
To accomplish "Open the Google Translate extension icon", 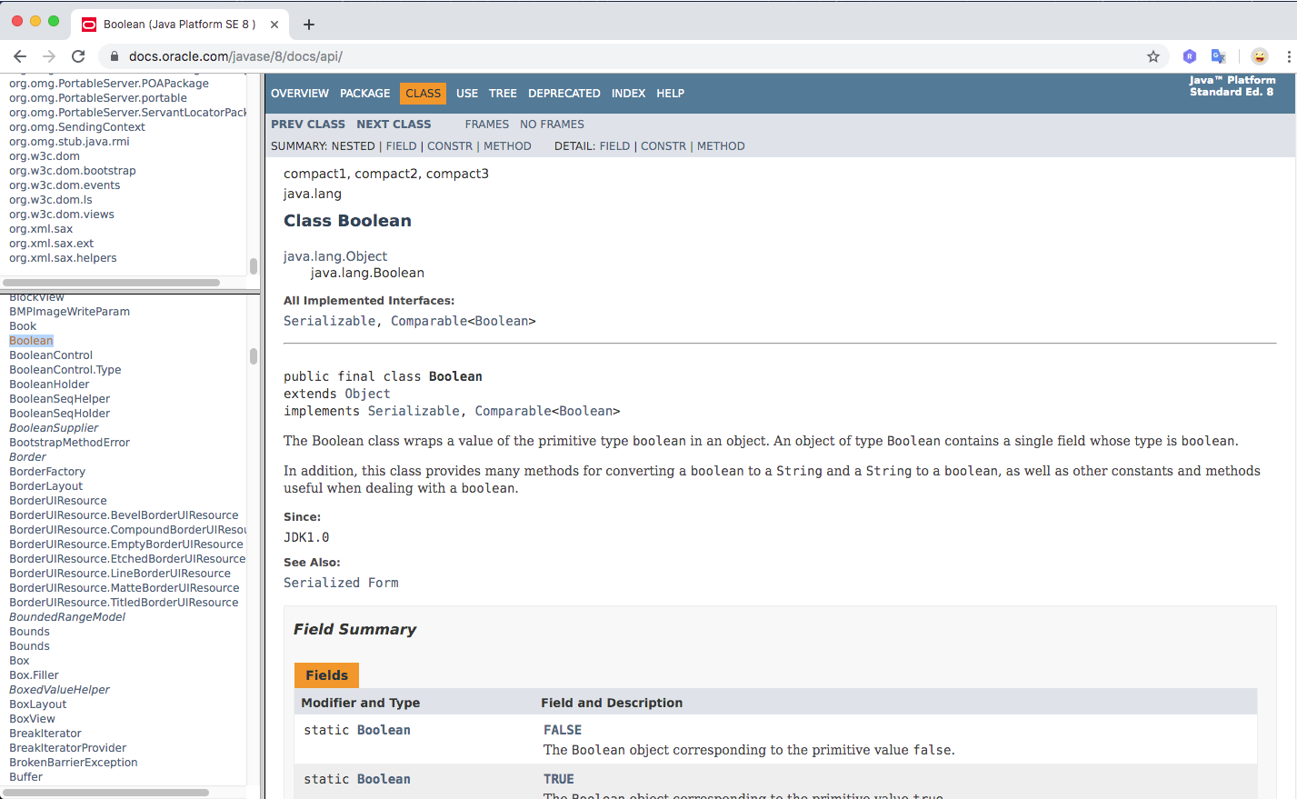I will tap(1219, 56).
